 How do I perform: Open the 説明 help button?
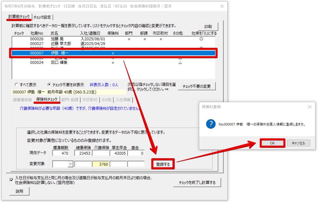[x=19, y=191]
